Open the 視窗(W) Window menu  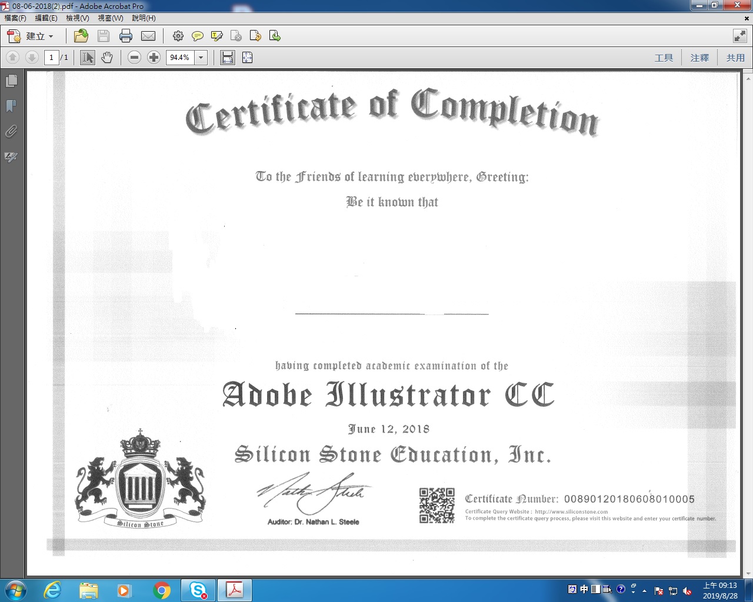tap(111, 18)
